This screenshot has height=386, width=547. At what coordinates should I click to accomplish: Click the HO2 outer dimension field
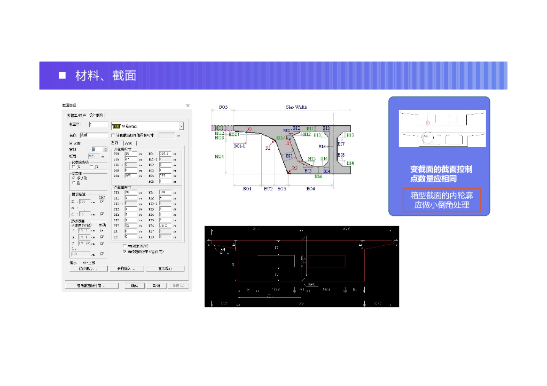tap(131, 159)
